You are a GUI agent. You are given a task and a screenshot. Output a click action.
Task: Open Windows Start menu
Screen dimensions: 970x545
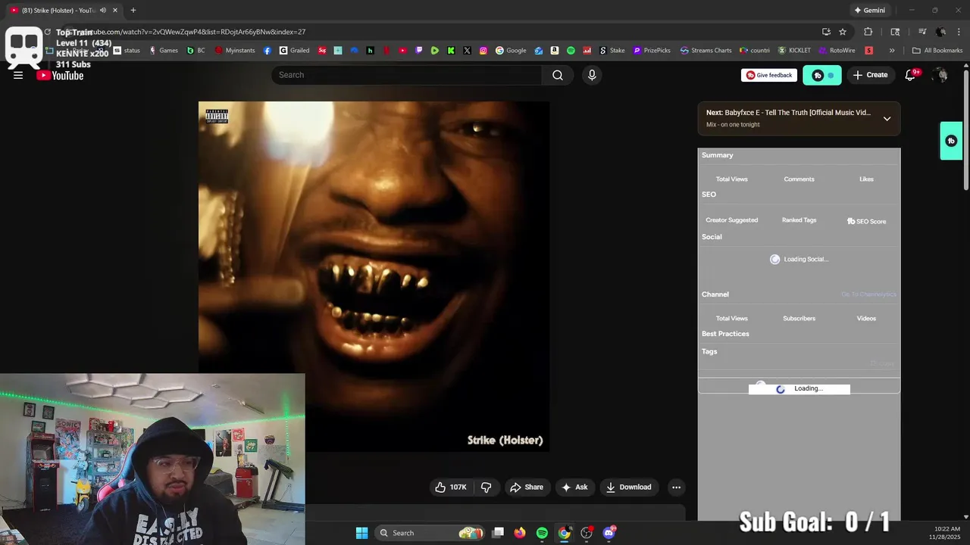tap(361, 533)
